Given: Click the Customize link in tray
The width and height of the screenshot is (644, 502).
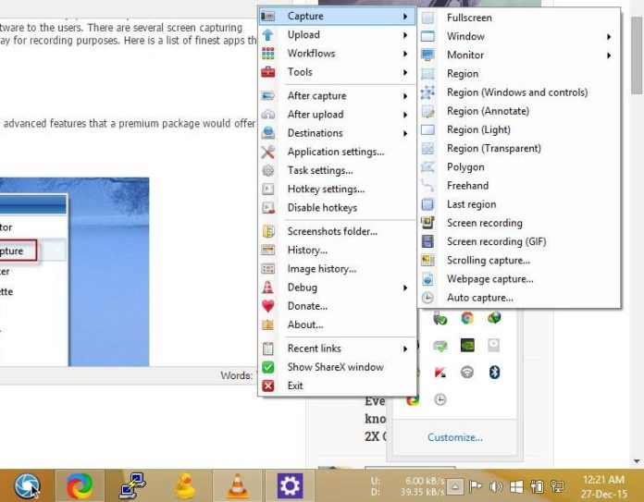Looking at the screenshot, I should pos(455,437).
